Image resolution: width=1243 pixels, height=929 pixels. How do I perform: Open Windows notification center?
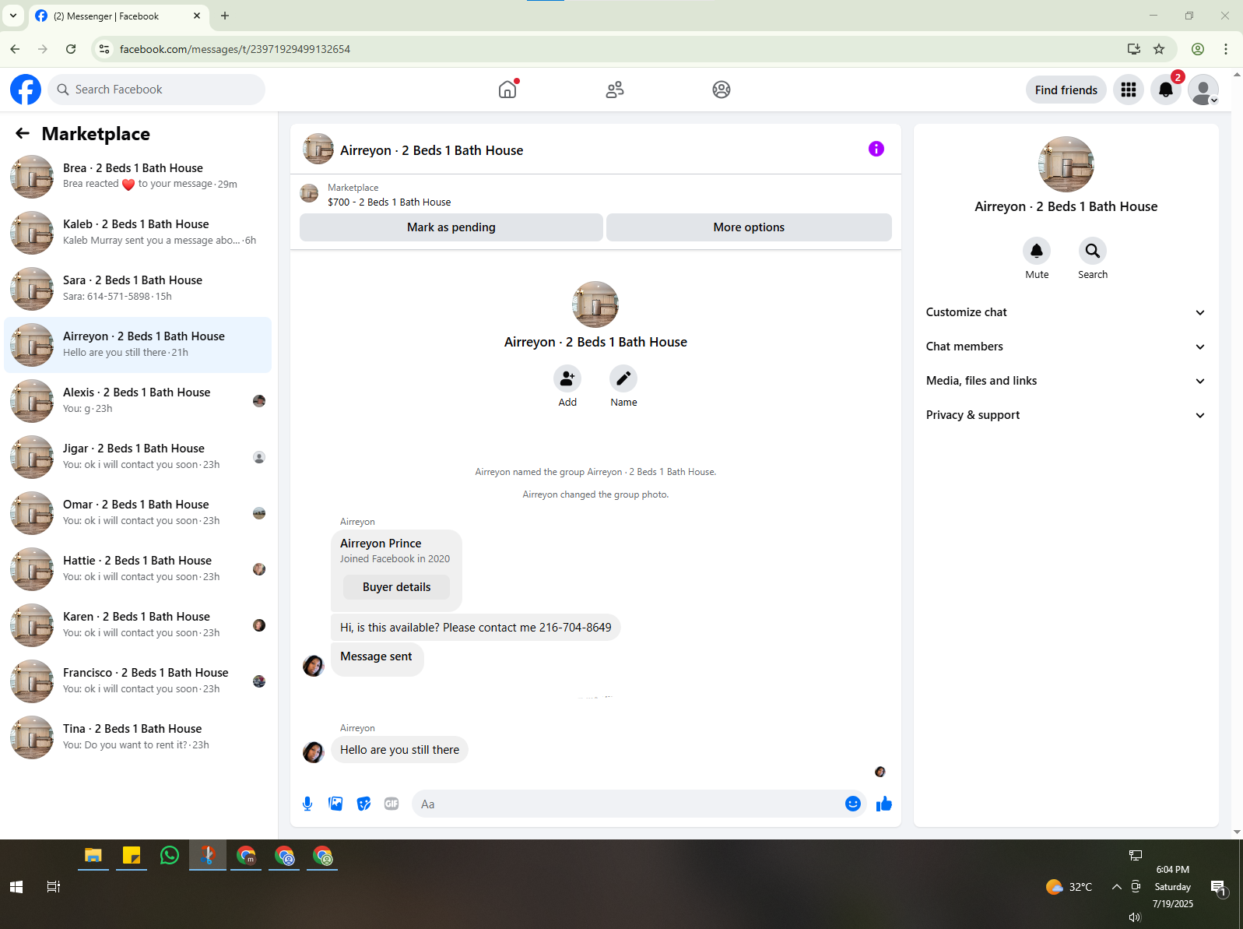[1219, 887]
